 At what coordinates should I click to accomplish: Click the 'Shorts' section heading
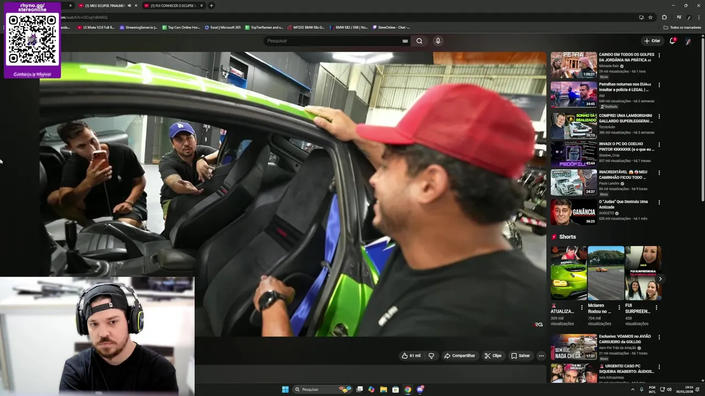coord(567,237)
